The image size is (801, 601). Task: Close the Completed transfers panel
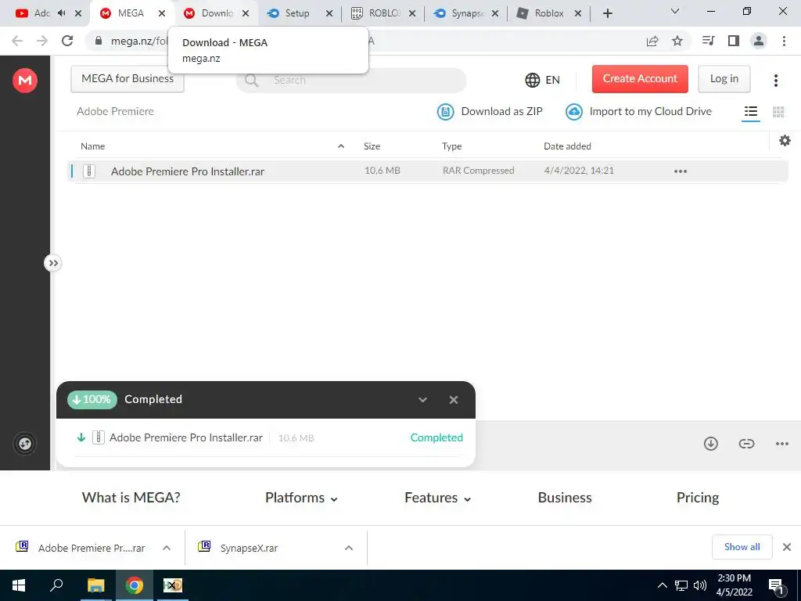[453, 400]
